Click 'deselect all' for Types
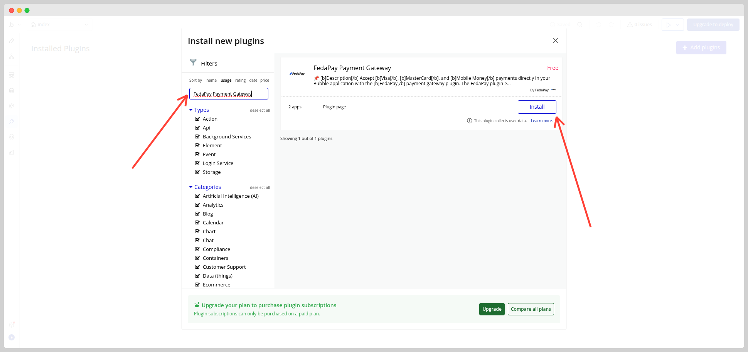This screenshot has width=748, height=352. (x=259, y=110)
